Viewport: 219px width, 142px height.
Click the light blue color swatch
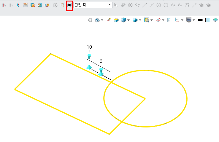(208, 20)
